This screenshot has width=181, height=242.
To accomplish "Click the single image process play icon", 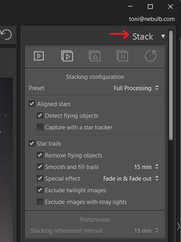I will pyautogui.click(x=39, y=56).
